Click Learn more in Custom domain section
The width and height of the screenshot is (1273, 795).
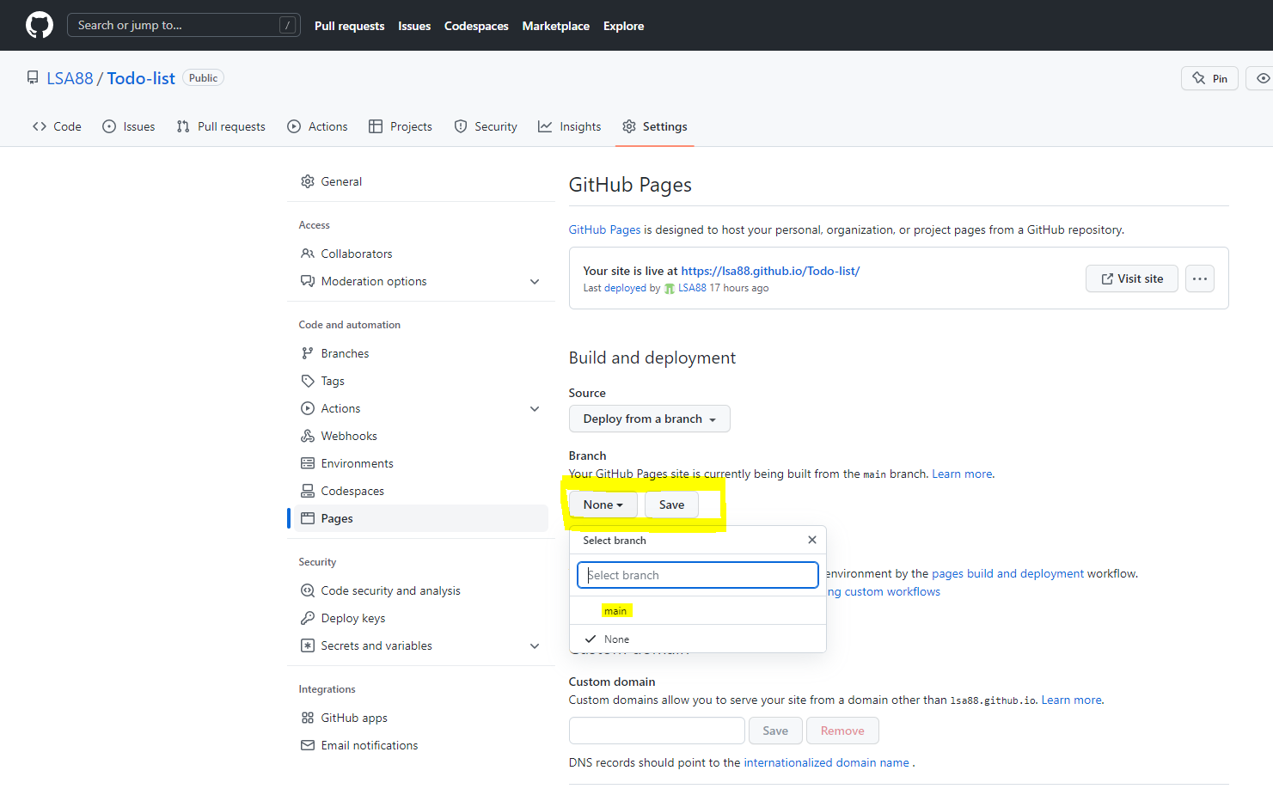pos(1071,700)
